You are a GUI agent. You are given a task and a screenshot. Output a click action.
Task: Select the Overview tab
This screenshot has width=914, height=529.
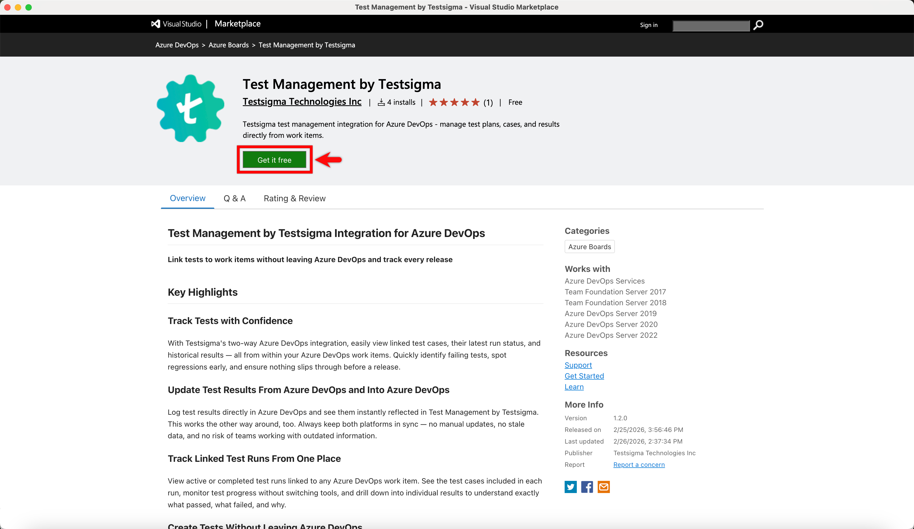click(187, 198)
